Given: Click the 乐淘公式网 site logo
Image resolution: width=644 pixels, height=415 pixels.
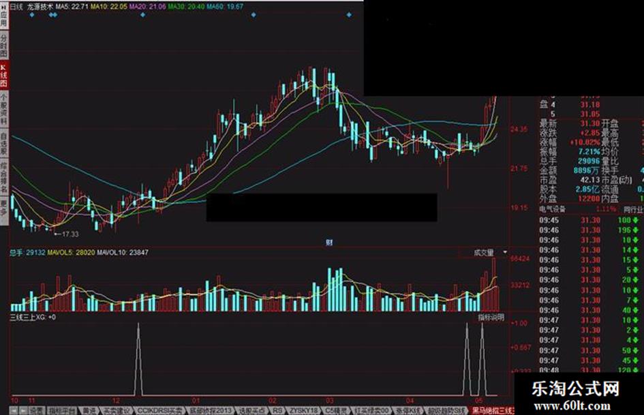Looking at the screenshot, I should point(575,389).
